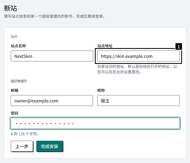Click the hint text '8 到 128 个字符。'
This screenshot has height=163, width=190.
[x=25, y=134]
